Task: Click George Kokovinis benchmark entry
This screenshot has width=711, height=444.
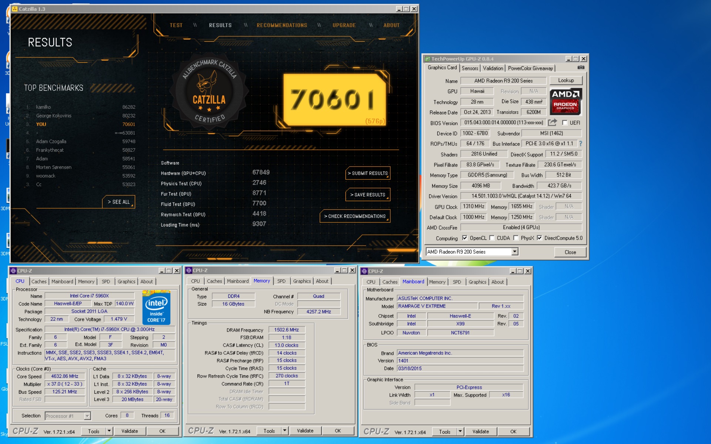Action: (81, 115)
